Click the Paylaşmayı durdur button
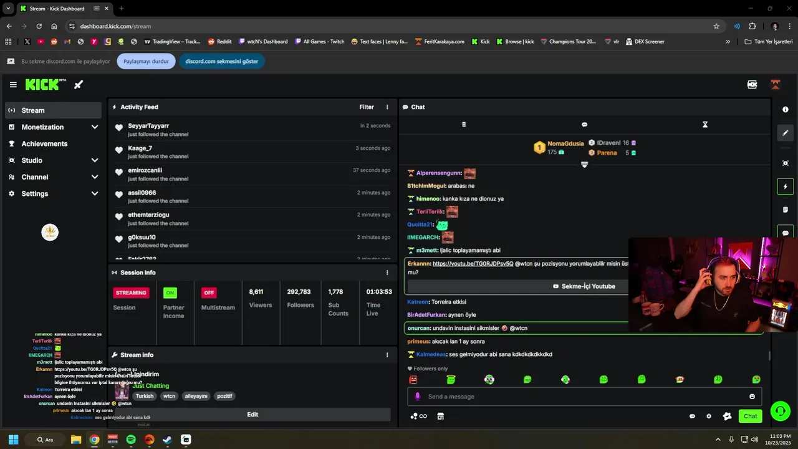 click(x=146, y=61)
